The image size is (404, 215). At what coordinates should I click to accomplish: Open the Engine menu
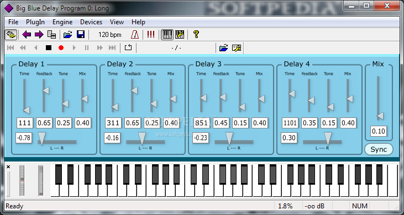coord(62,22)
